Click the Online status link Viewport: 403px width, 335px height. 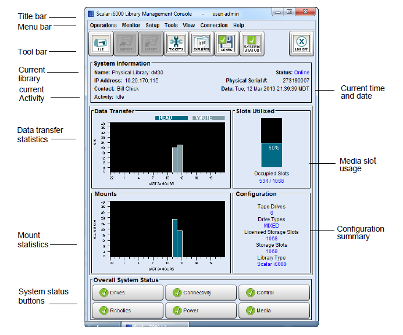(x=302, y=73)
